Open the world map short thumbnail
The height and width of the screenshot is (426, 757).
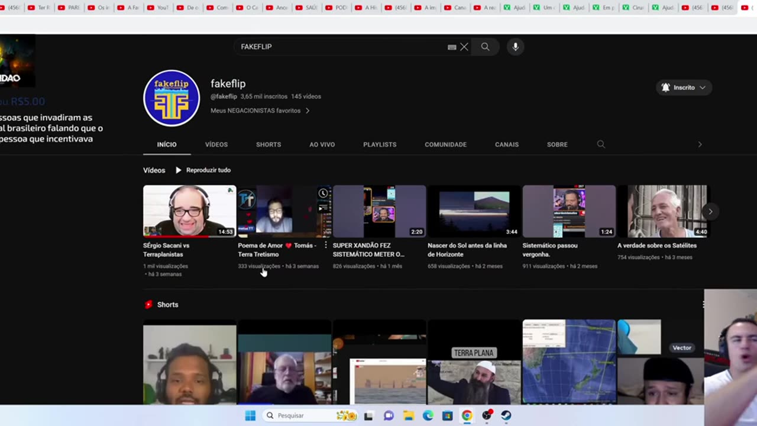coord(569,362)
